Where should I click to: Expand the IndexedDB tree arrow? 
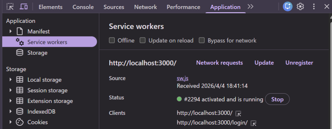11,112
